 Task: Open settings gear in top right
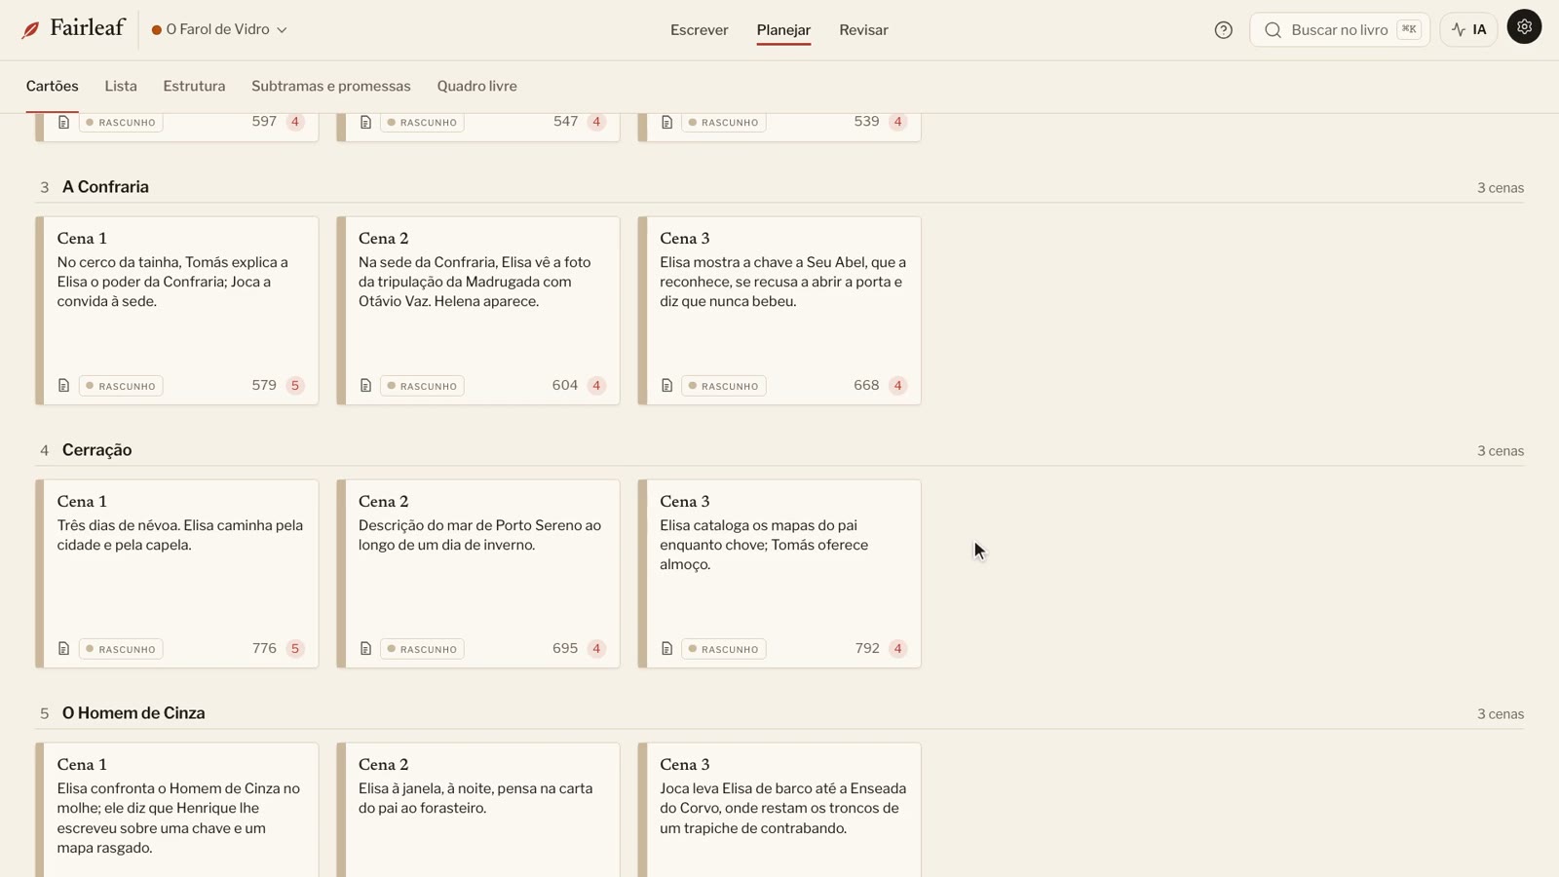pos(1524,27)
